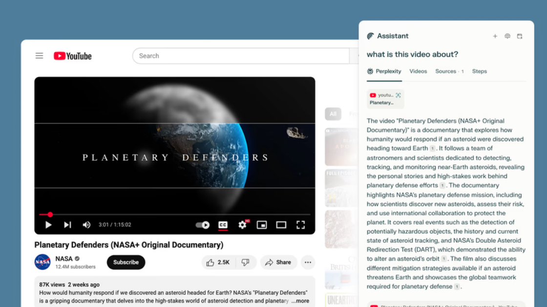
Task: Click citation 1 after 'planetary defense efforts'
Action: tap(442, 186)
